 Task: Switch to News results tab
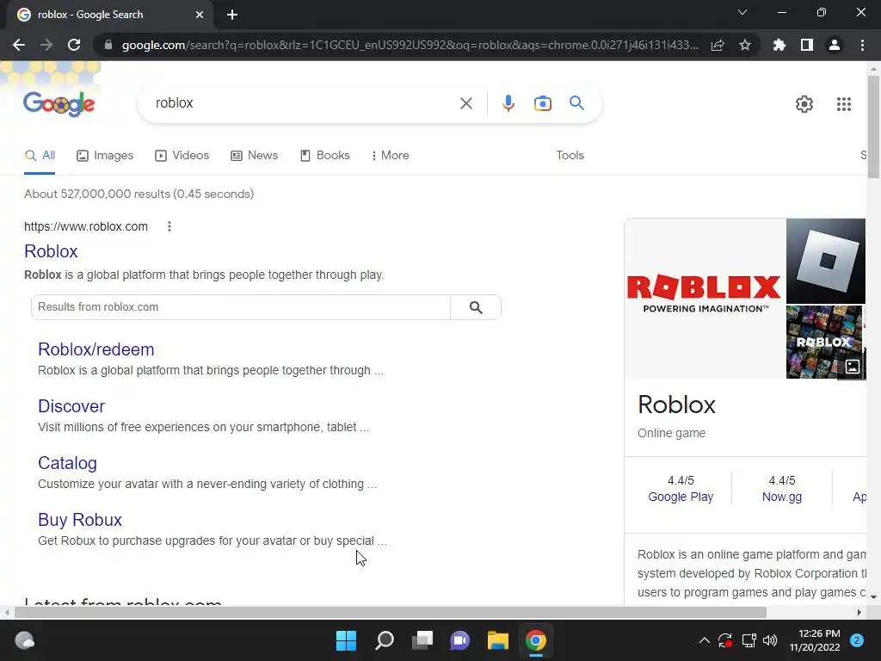254,156
